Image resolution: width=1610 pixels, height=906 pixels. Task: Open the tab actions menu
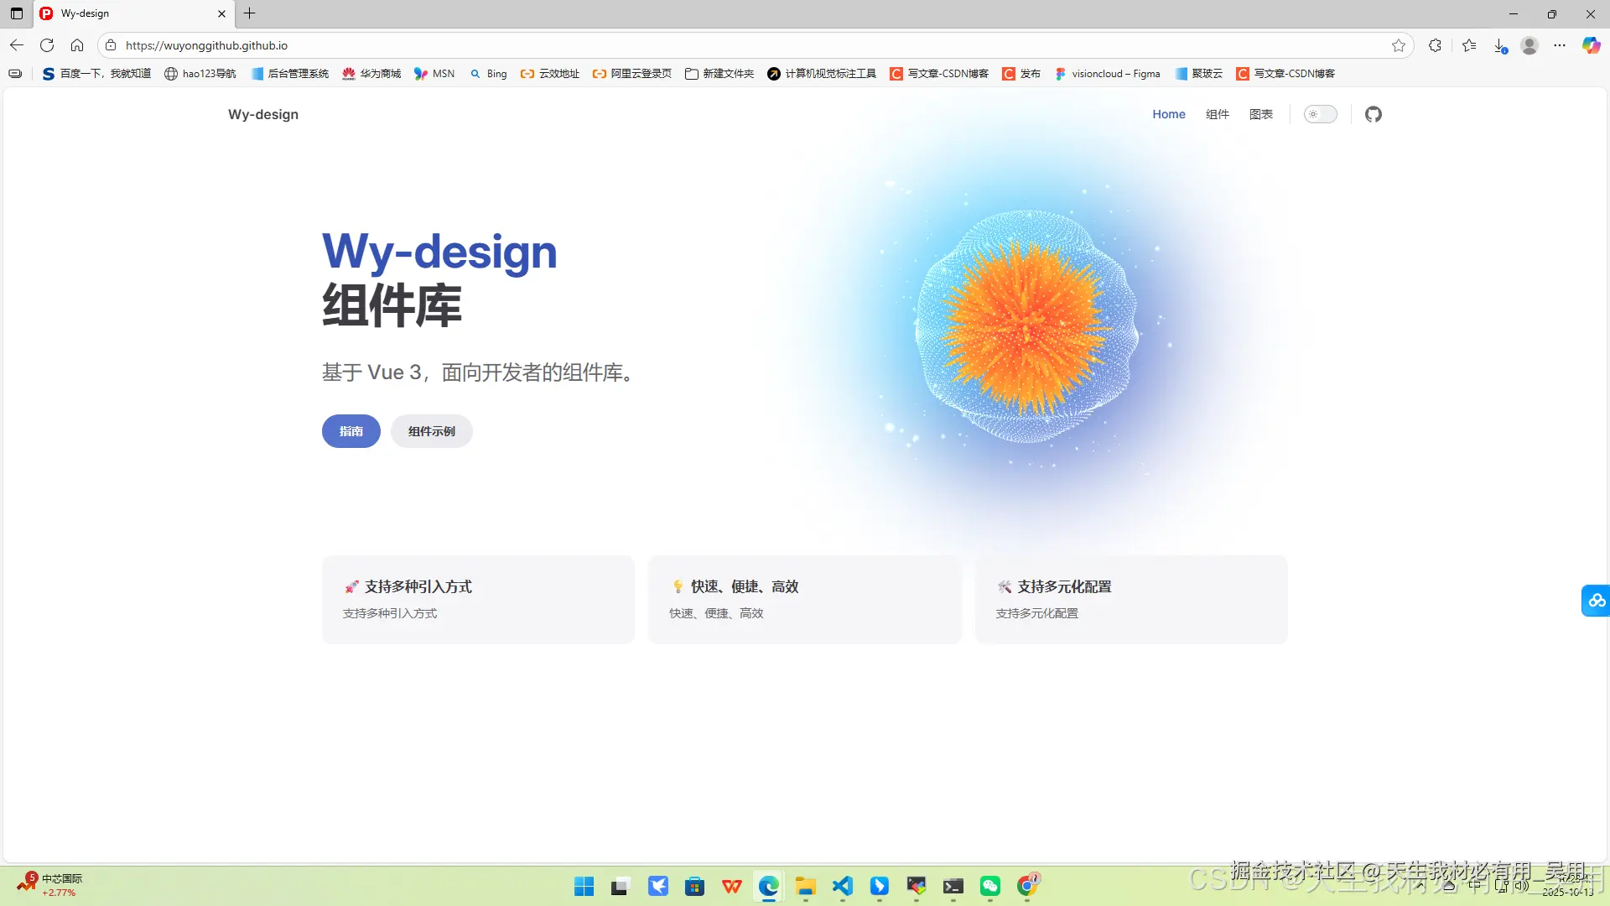click(x=16, y=13)
